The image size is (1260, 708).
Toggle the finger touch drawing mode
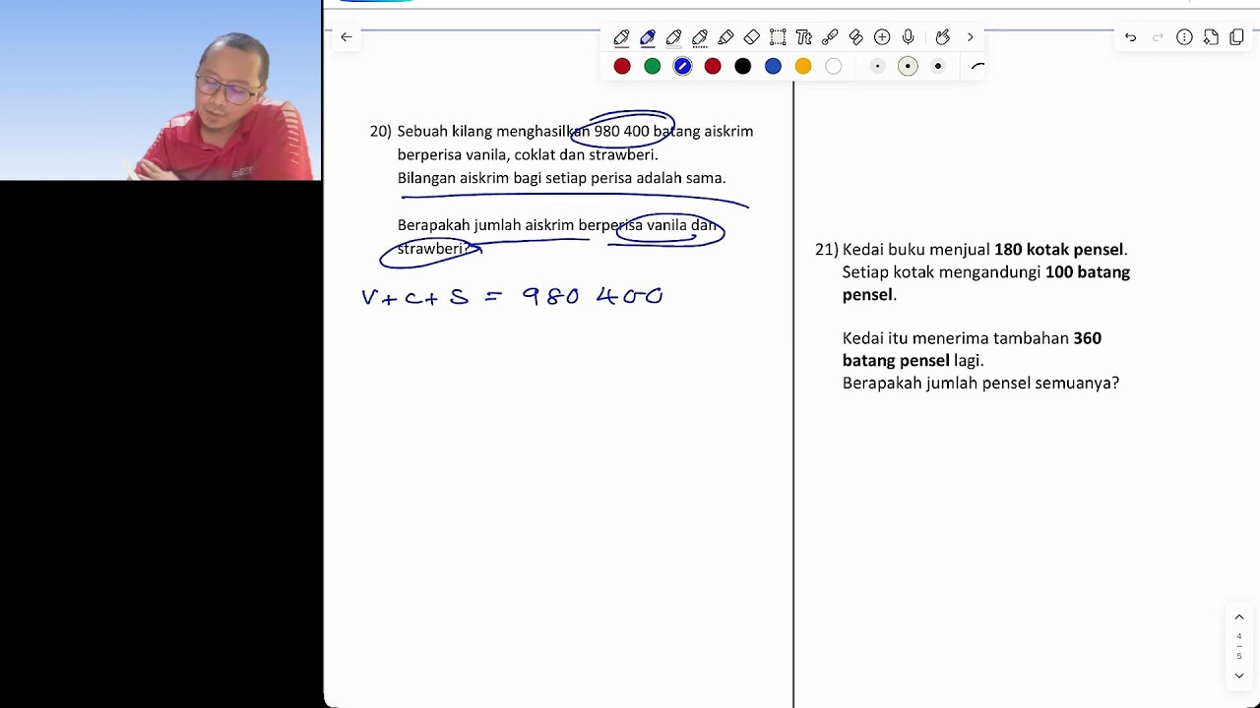pyautogui.click(x=942, y=37)
